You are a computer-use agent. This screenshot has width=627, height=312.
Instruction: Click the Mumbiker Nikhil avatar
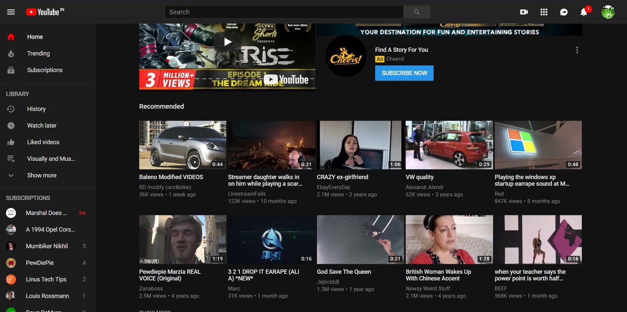(11, 246)
